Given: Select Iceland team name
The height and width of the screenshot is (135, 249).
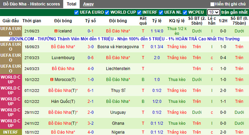Looking at the screenshot, I should (x=65, y=31).
